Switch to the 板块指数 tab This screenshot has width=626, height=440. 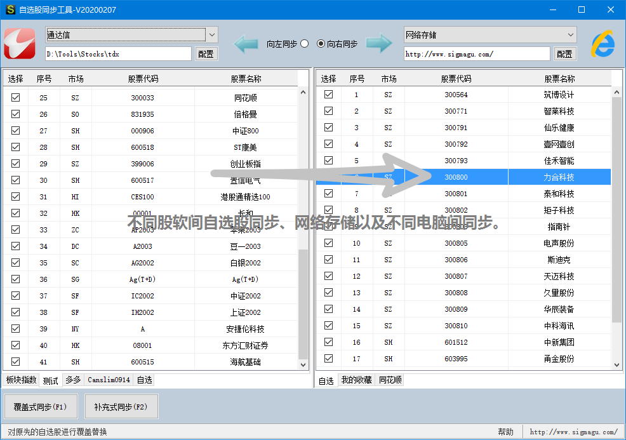tap(21, 380)
